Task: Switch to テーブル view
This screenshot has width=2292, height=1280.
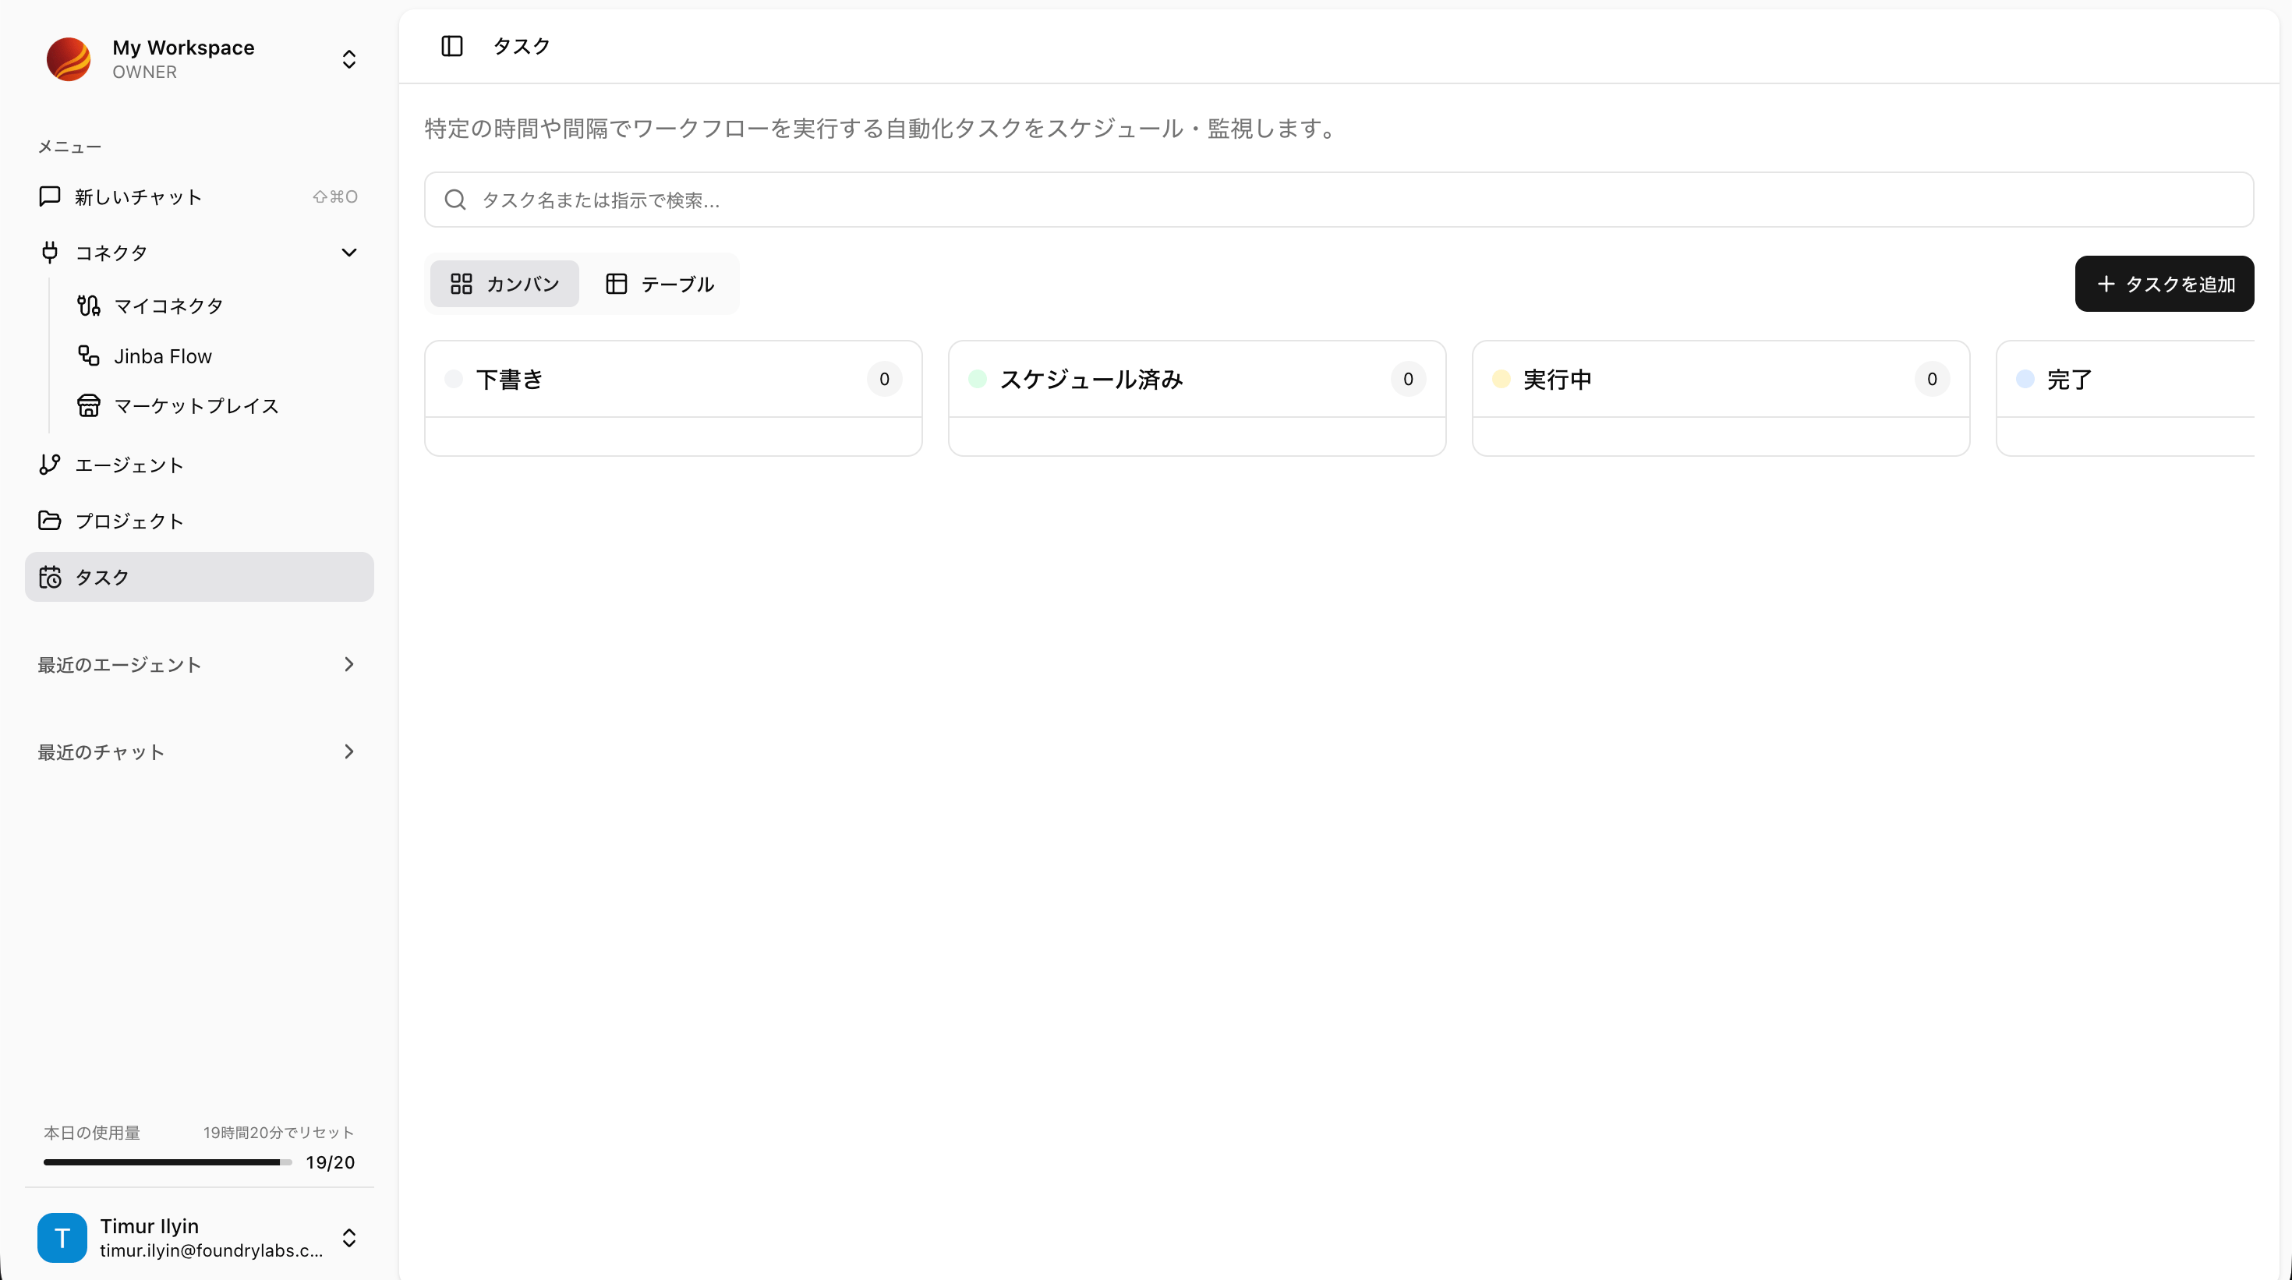Action: click(660, 284)
